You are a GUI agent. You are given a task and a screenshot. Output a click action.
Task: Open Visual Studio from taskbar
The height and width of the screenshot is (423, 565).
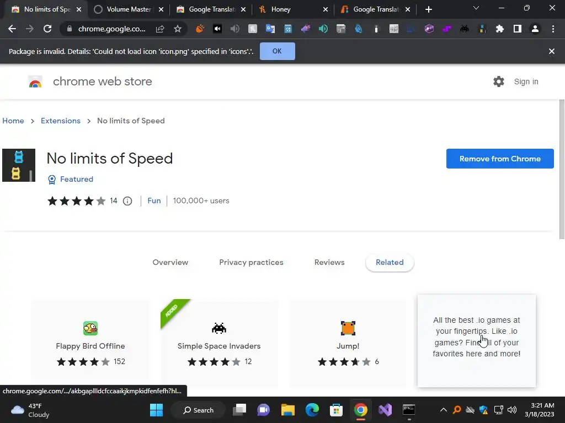point(385,410)
